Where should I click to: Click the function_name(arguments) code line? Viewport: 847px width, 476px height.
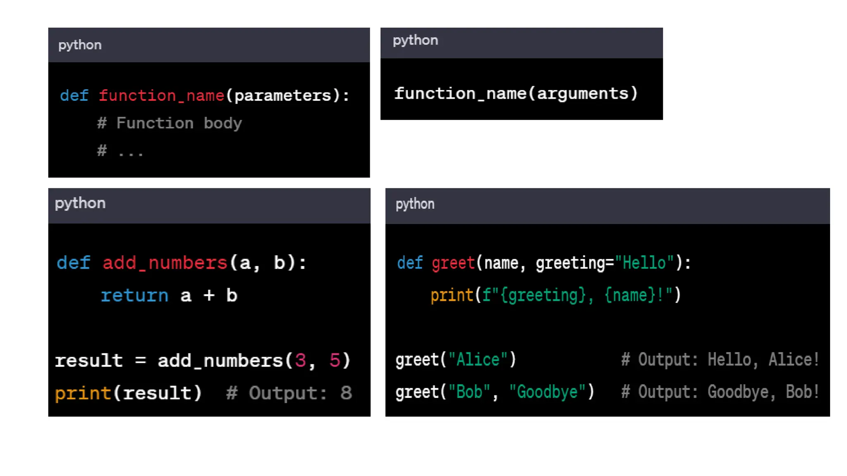pyautogui.click(x=516, y=94)
